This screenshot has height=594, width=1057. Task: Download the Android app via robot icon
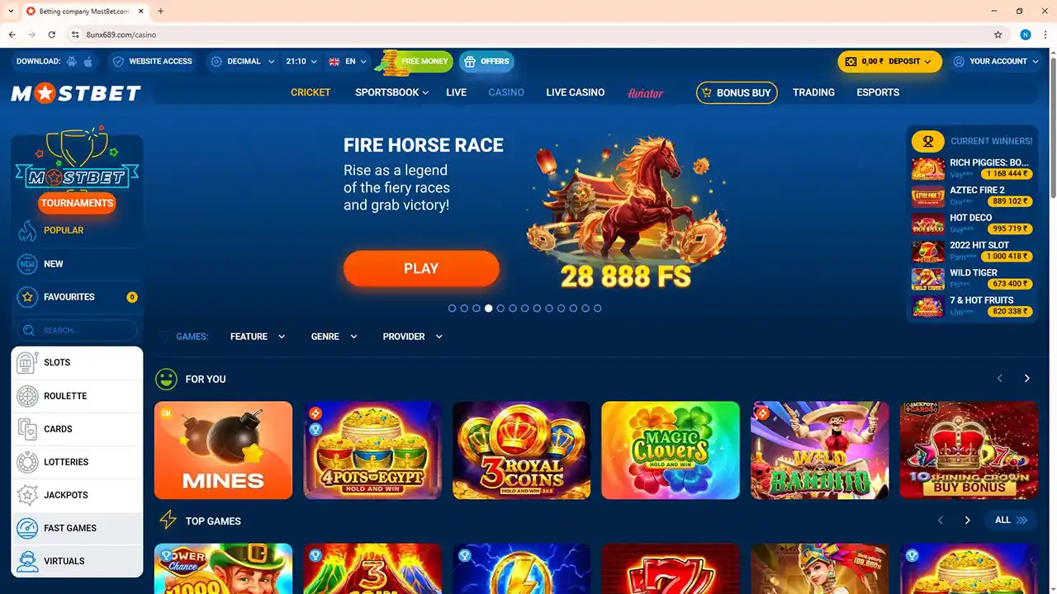click(x=72, y=61)
